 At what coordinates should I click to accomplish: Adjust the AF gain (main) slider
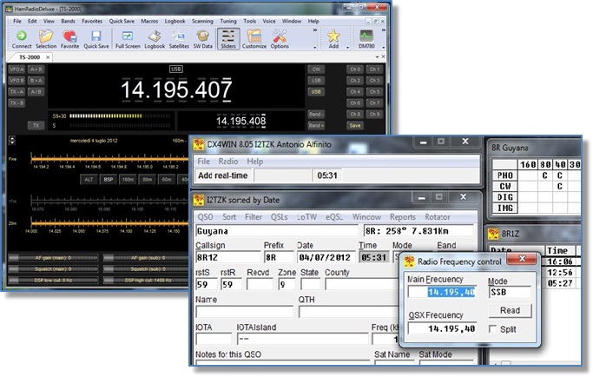53,258
